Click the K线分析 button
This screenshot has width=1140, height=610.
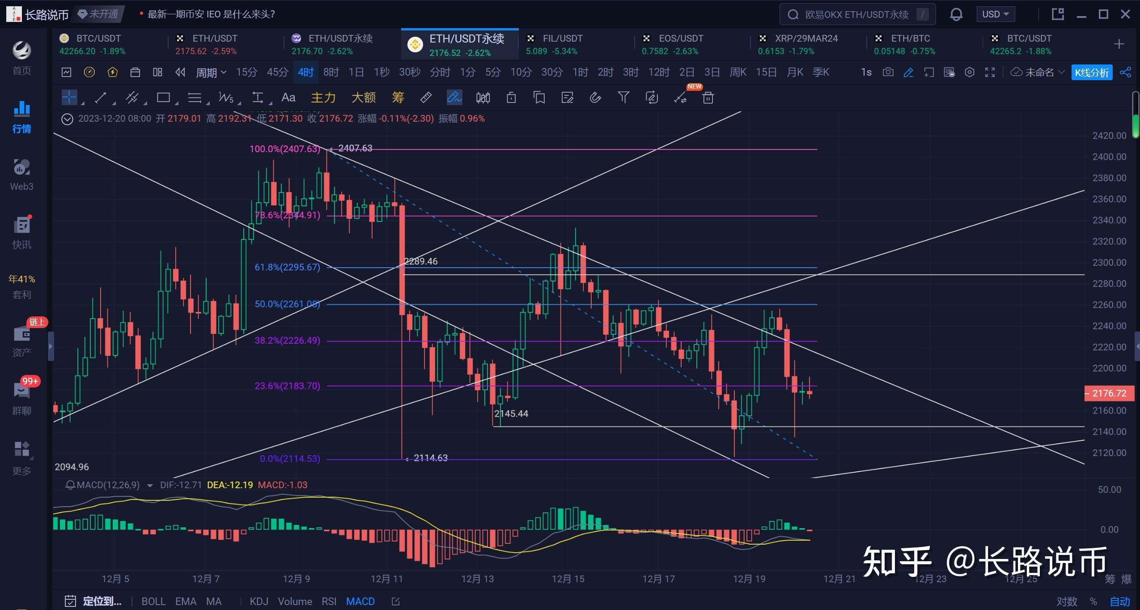1092,73
